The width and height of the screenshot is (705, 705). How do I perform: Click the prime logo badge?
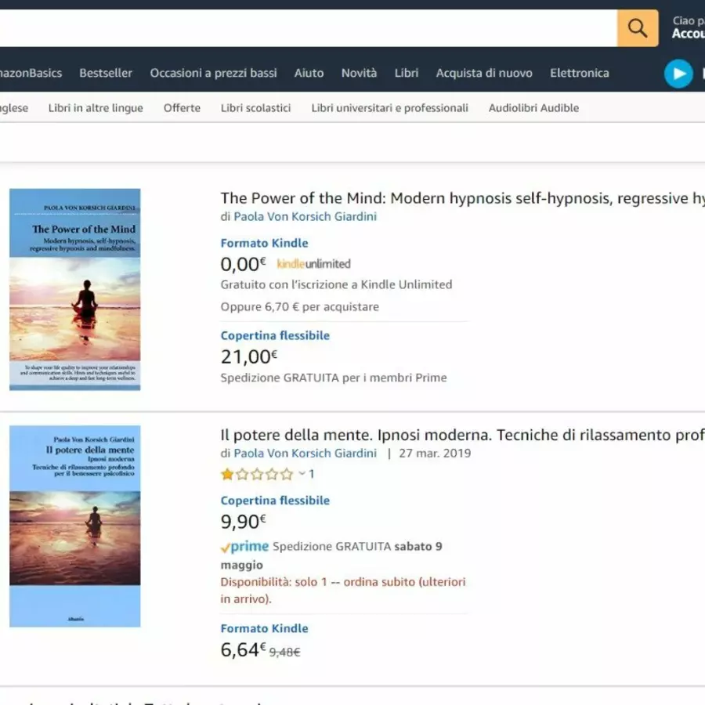[245, 547]
